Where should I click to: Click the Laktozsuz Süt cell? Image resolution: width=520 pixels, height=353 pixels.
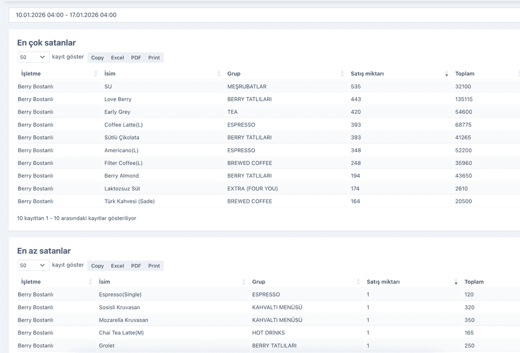(x=122, y=188)
